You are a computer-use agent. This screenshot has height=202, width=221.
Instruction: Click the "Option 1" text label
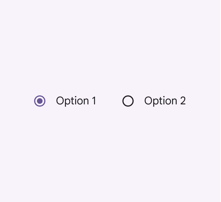click(x=76, y=101)
